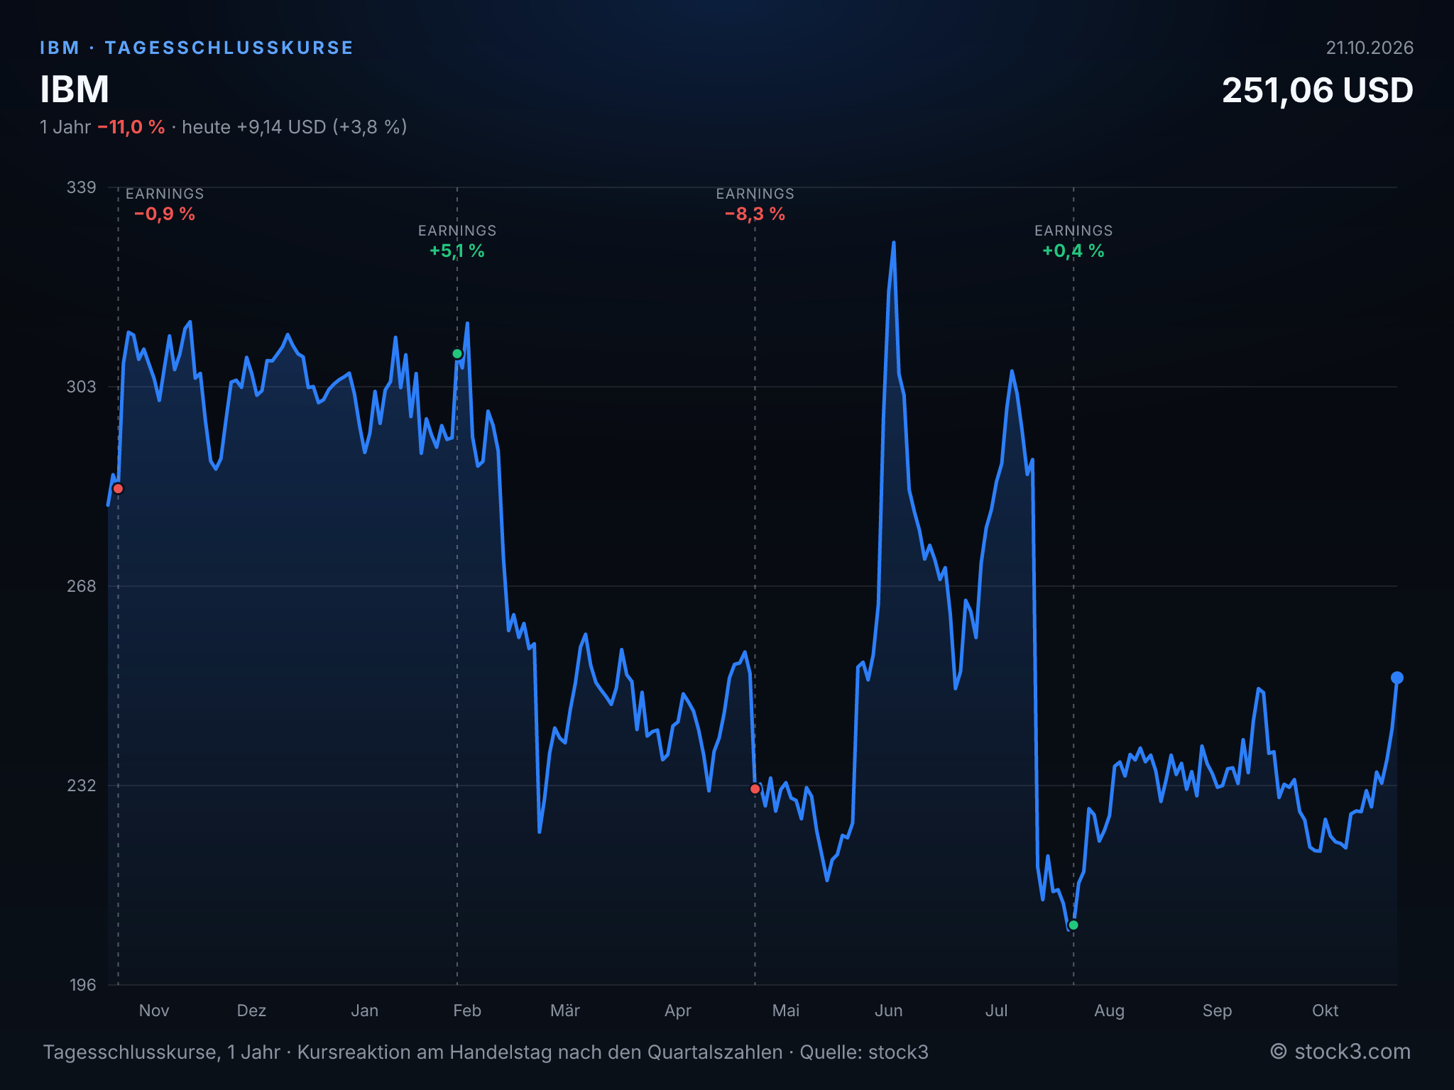This screenshot has width=1454, height=1090.
Task: Click the red earnings marker dot before Mai
Action: click(755, 789)
